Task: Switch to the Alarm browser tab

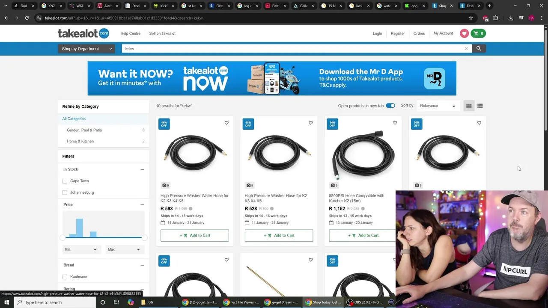Action: 108,6
